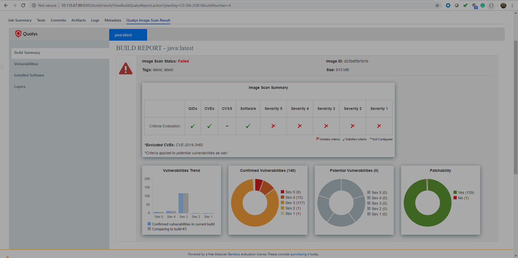Image resolution: width=518 pixels, height=258 pixels.
Task: Click the red X under Severity 1
Action: tap(379, 126)
